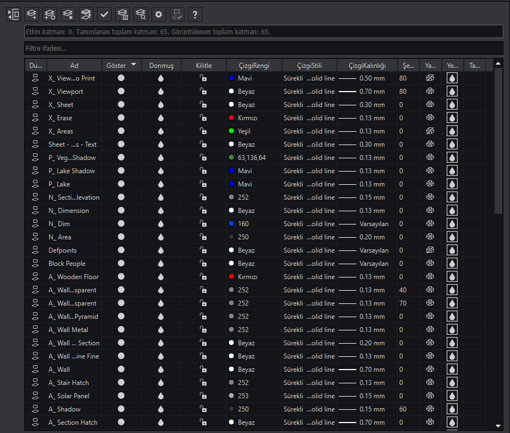This screenshot has width=510, height=433.
Task: Toggle the filter tree panel icon
Action: [x=14, y=14]
